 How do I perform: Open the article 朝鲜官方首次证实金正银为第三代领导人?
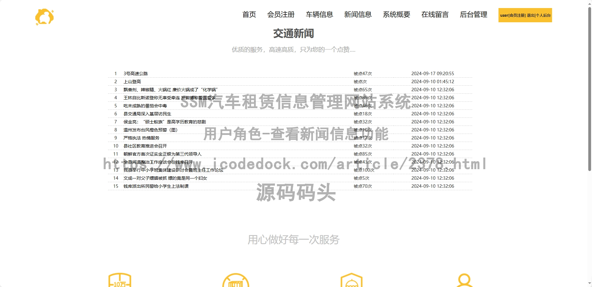pos(163,154)
